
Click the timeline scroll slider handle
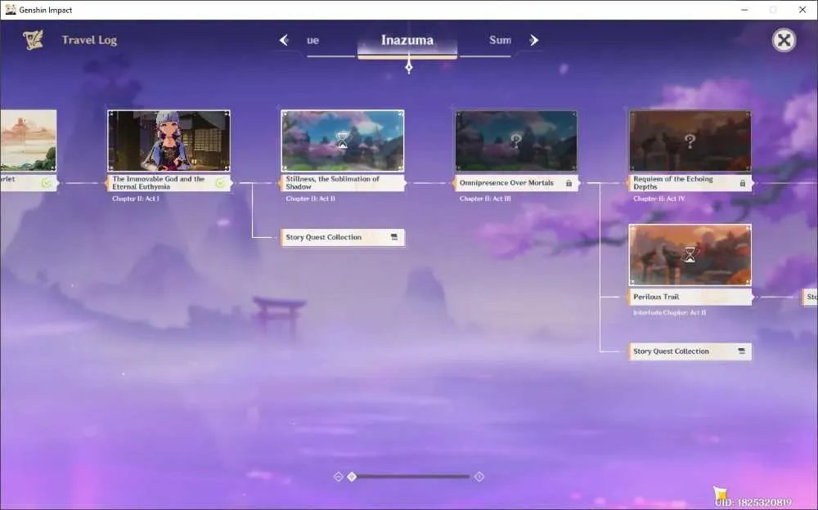[x=352, y=476]
